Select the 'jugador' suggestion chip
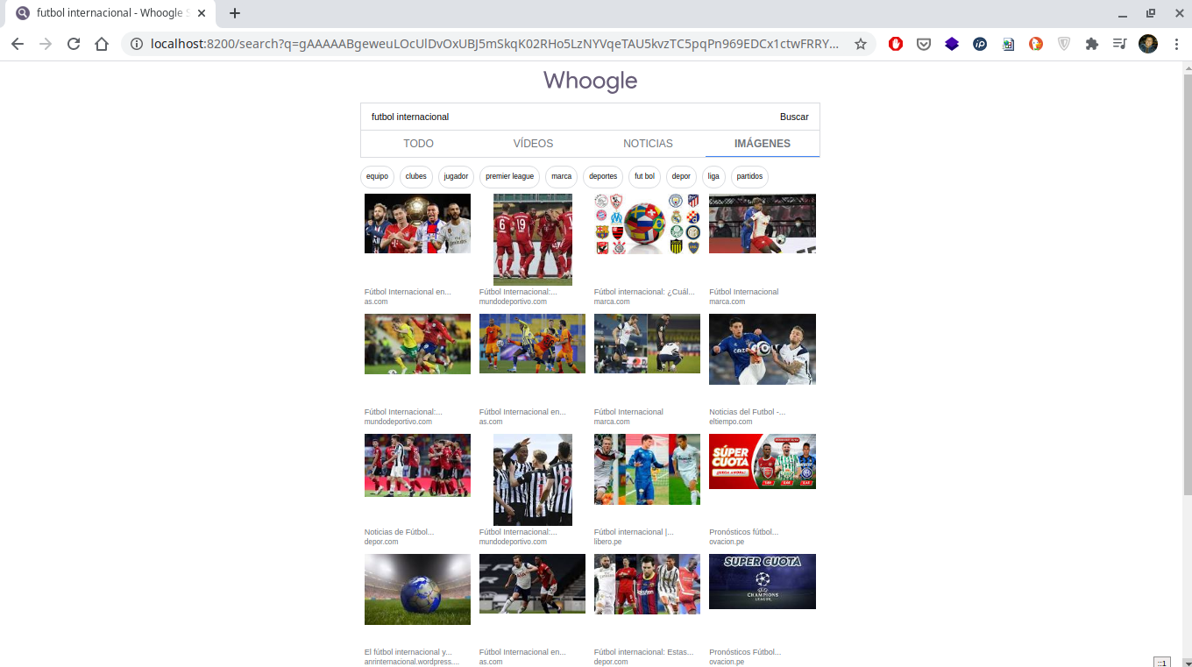1192x667 pixels. pos(456,176)
